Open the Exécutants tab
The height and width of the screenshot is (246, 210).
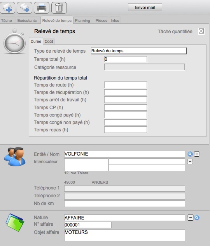27,21
